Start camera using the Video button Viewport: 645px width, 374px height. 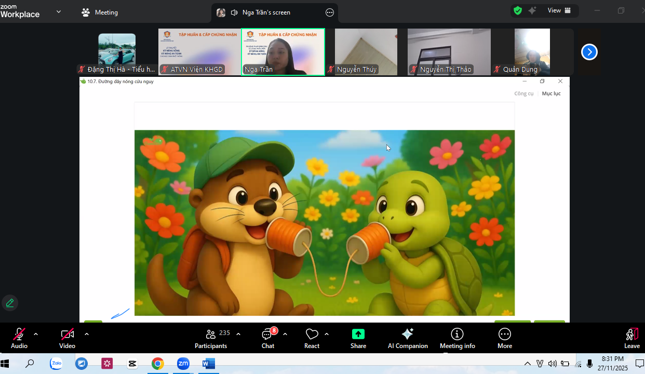(x=67, y=338)
